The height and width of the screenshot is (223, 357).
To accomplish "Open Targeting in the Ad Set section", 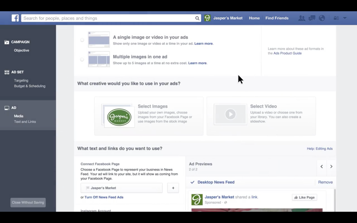I will tap(21, 81).
